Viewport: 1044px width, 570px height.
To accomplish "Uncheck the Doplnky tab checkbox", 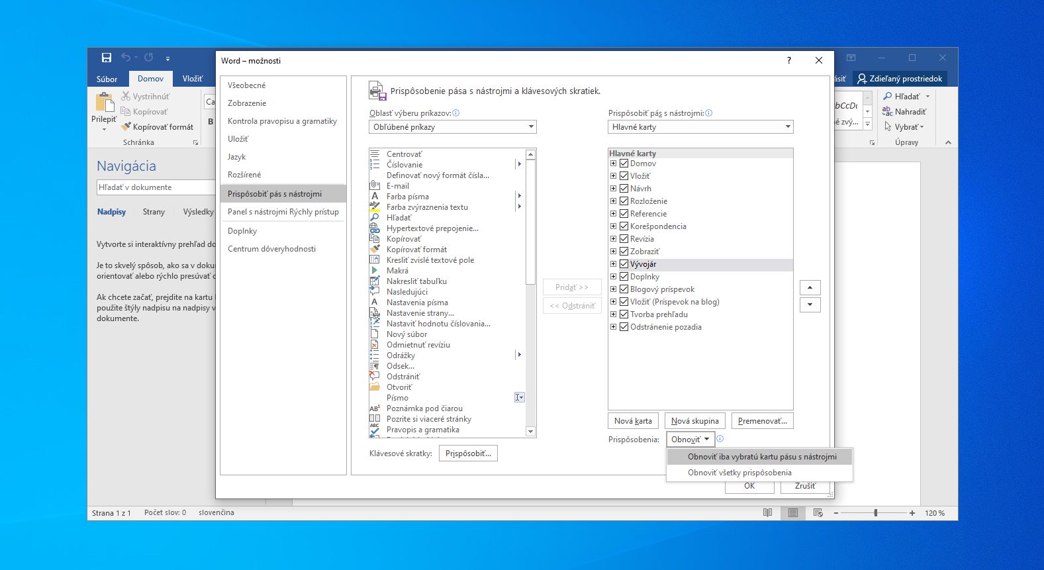I will pos(624,277).
